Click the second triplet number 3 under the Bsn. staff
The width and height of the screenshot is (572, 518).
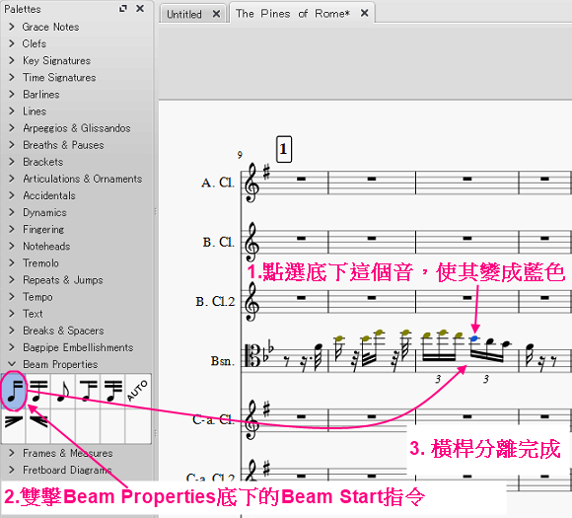tap(486, 379)
